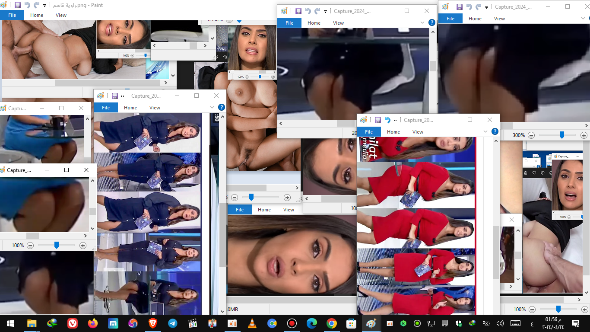Image resolution: width=590 pixels, height=332 pixels.
Task: Switch to View tab in .png Paint window
Action: click(61, 15)
